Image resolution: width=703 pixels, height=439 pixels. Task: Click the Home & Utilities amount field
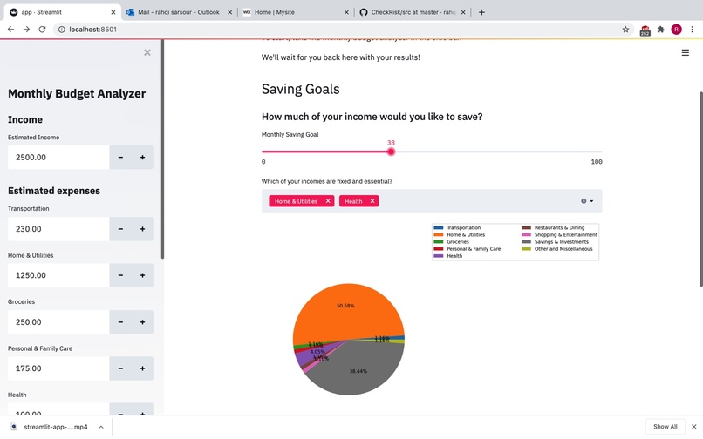click(58, 275)
